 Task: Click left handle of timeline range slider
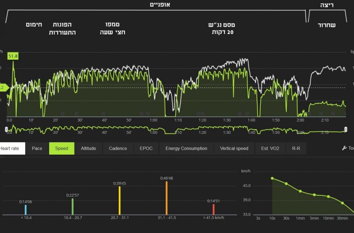pyautogui.click(x=6, y=129)
